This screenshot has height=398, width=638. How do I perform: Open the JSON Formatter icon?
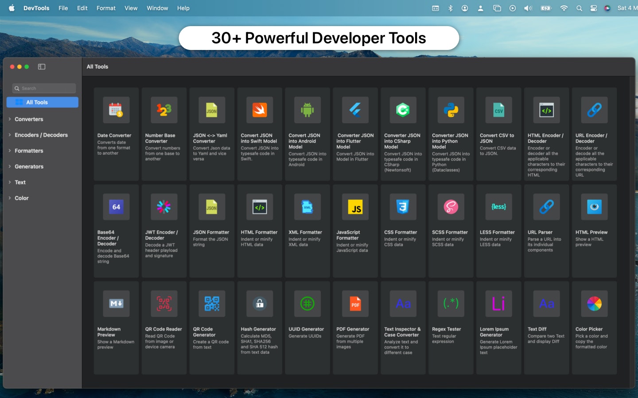(212, 207)
